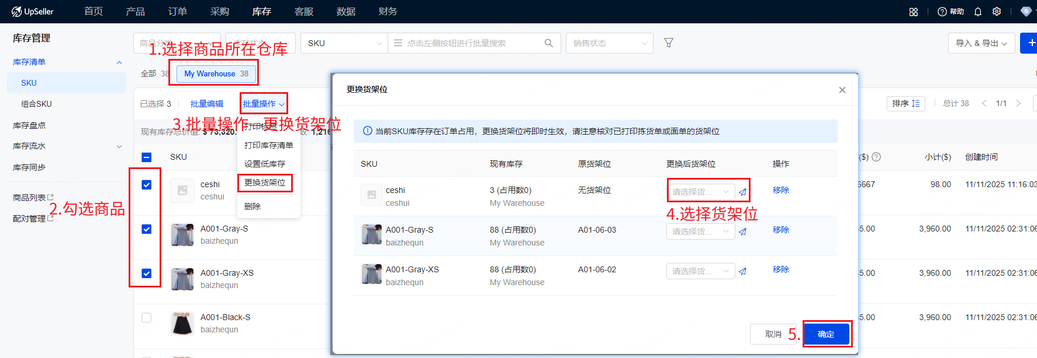Click the apps grid icon
This screenshot has width=1037, height=358.
[x=914, y=12]
